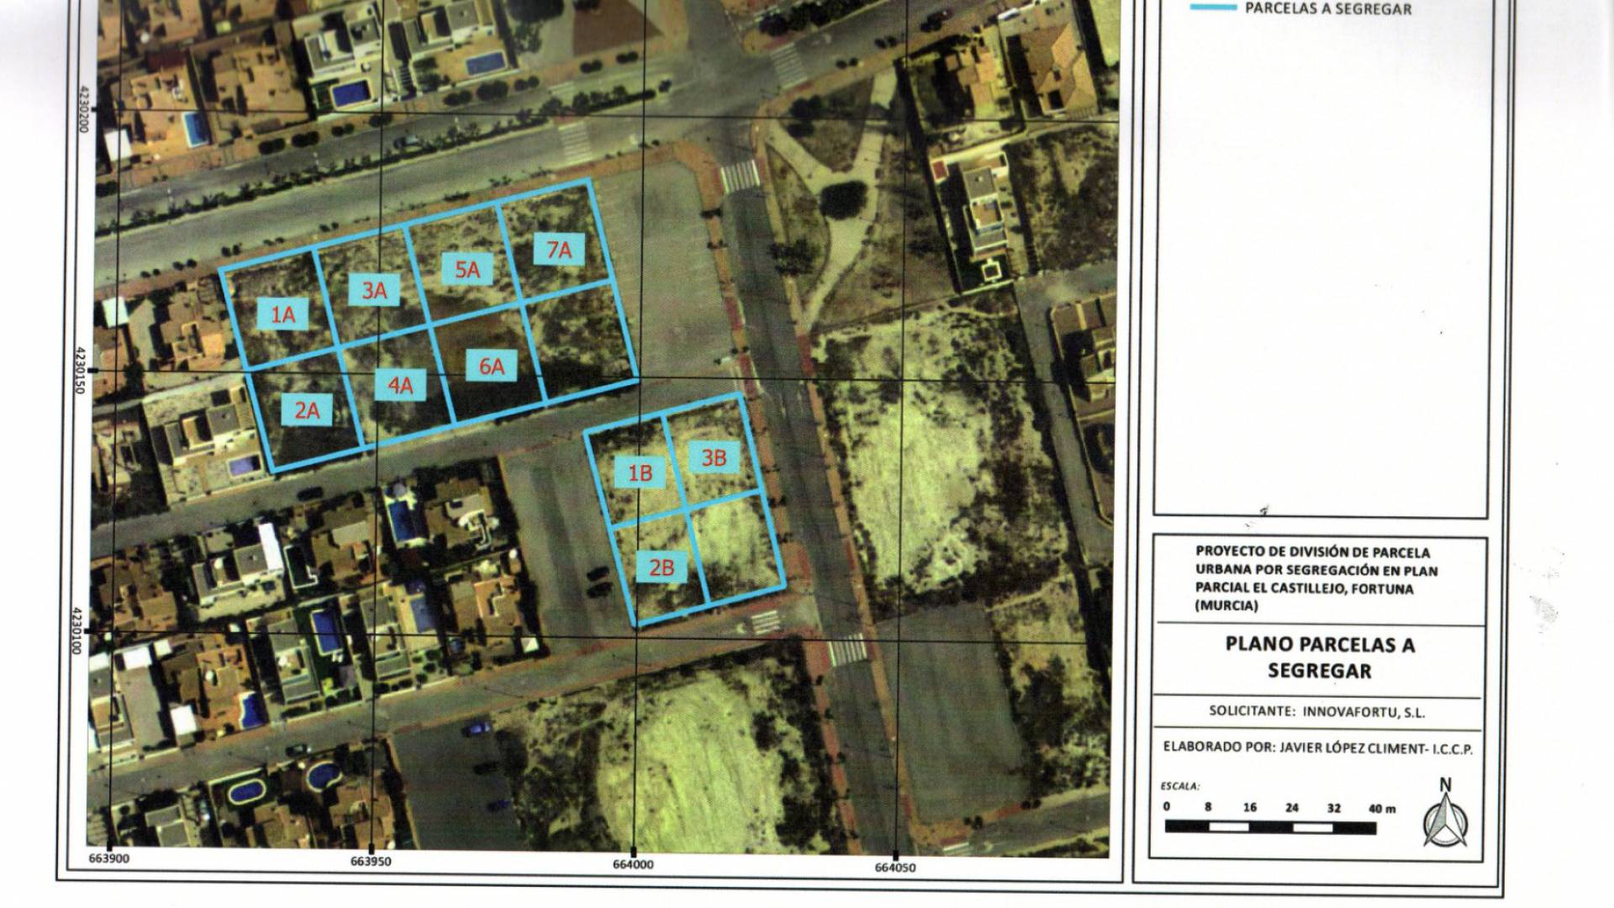The image size is (1614, 908).
Task: Click the x-coordinate label 664050
Action: point(894,868)
